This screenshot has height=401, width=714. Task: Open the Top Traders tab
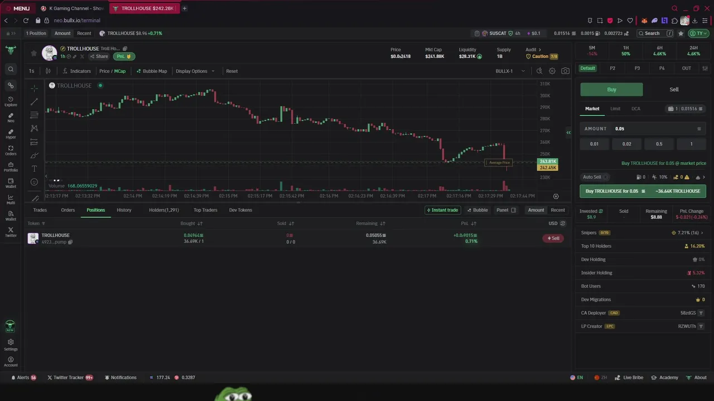pyautogui.click(x=205, y=210)
